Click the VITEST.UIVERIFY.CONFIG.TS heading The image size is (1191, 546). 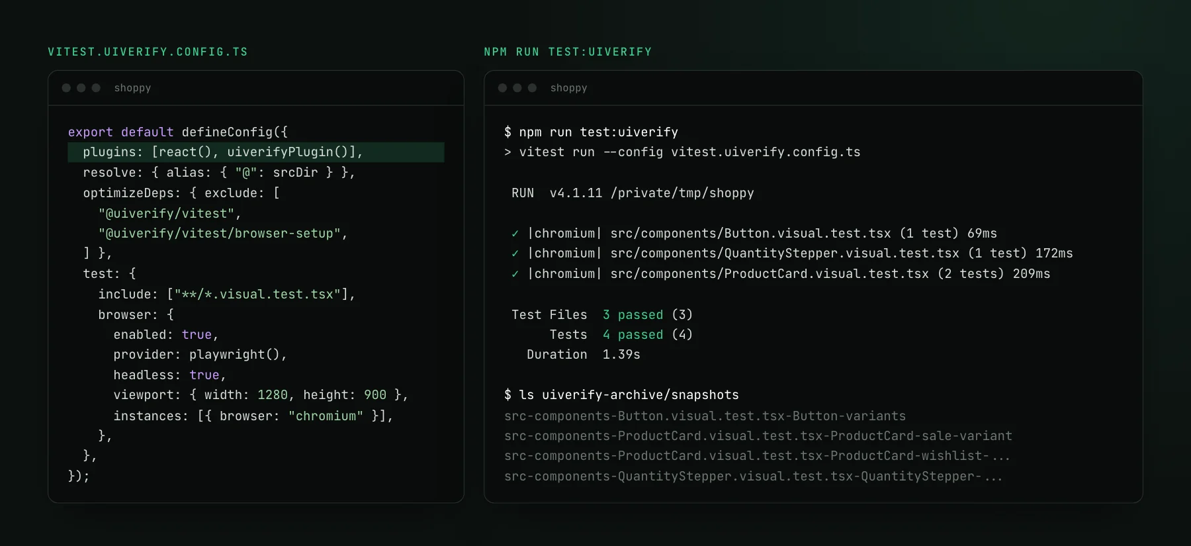[x=148, y=52]
